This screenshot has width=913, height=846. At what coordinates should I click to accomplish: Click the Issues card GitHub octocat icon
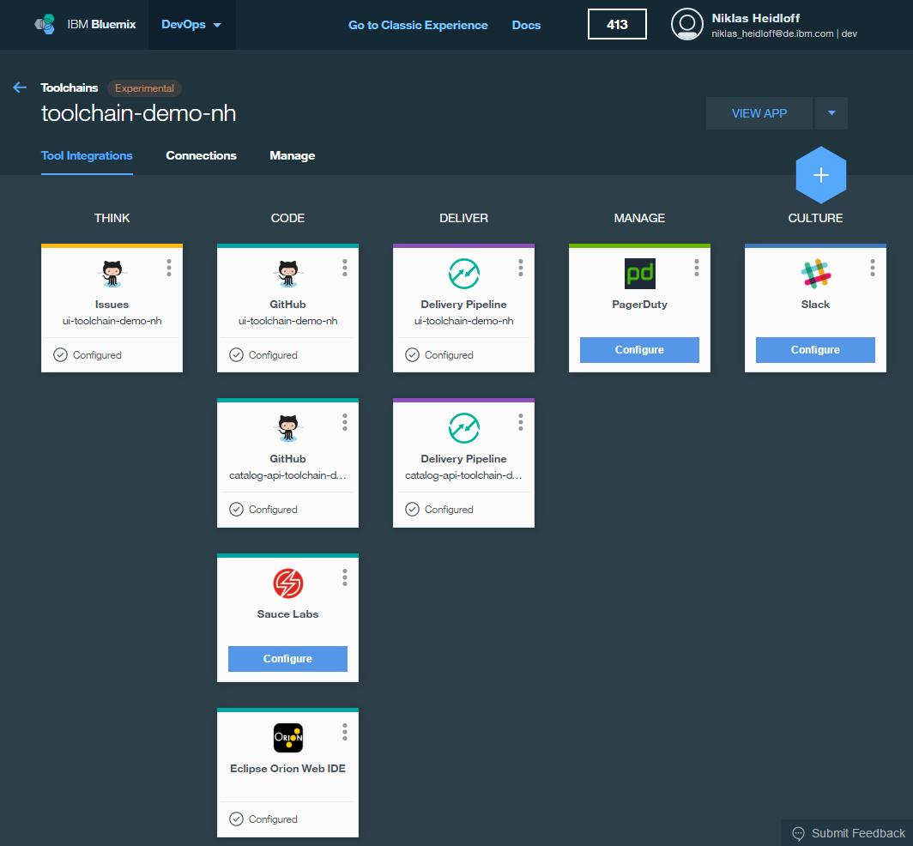point(112,274)
